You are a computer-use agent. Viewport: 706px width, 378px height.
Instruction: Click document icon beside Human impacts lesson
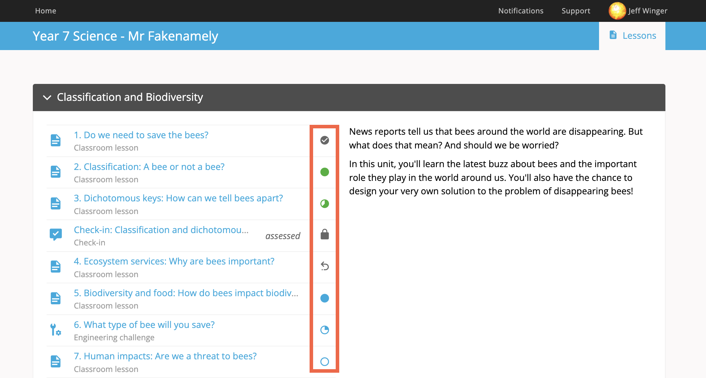[x=55, y=361]
